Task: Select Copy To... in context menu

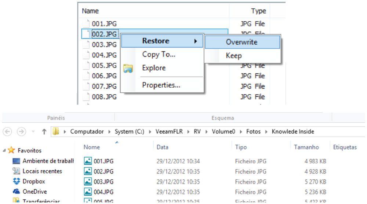Action: click(159, 55)
